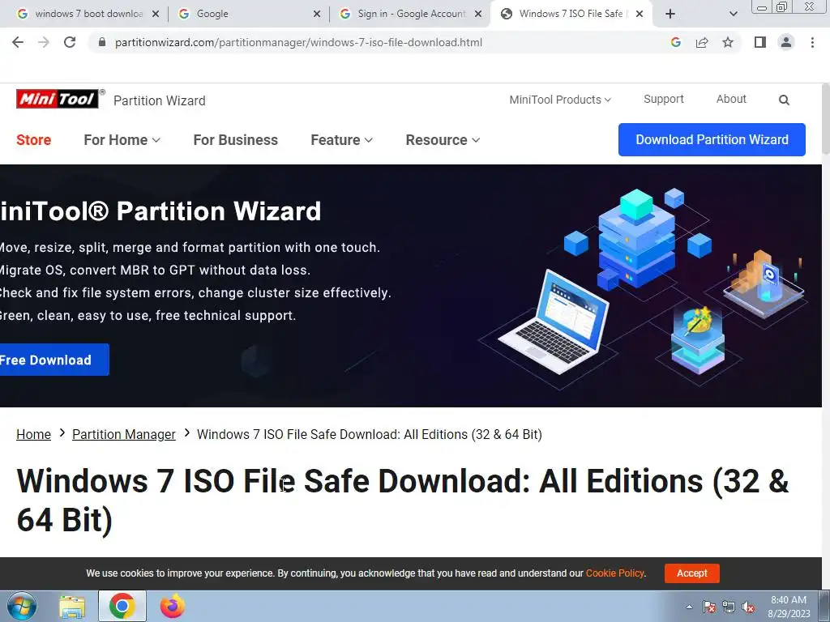Viewport: 830px width, 622px height.
Task: Click the Action Center flag icon
Action: pyautogui.click(x=708, y=607)
